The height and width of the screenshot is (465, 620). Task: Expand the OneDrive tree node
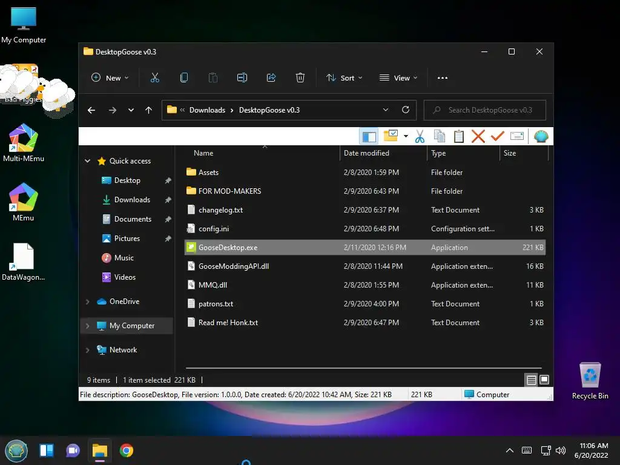[x=87, y=302]
